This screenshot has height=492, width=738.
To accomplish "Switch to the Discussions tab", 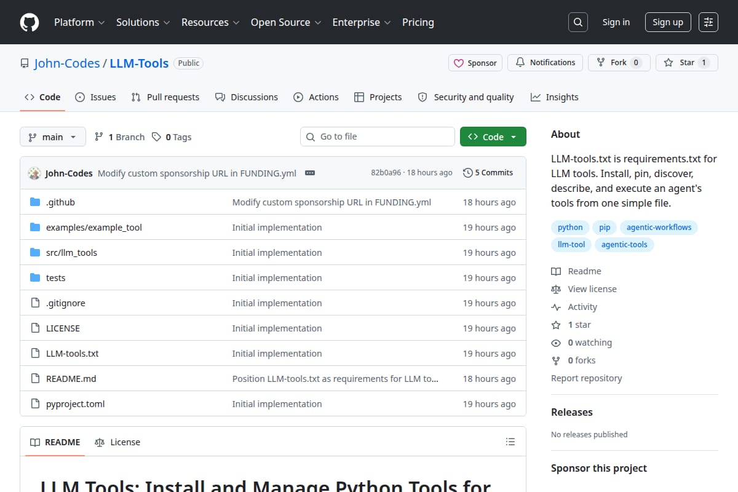I will [247, 97].
